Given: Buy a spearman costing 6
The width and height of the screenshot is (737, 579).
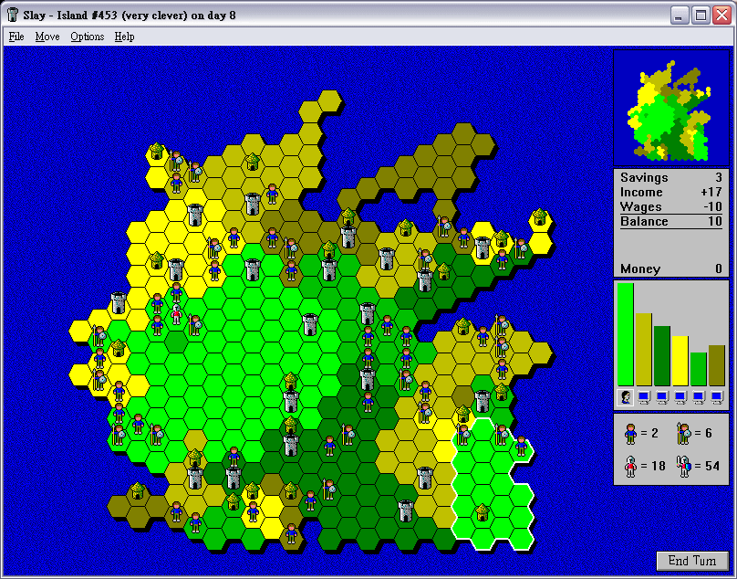Looking at the screenshot, I should [x=683, y=434].
